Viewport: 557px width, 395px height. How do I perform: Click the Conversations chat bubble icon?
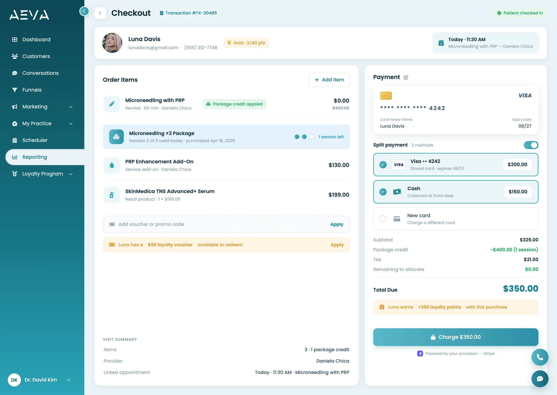click(x=15, y=73)
